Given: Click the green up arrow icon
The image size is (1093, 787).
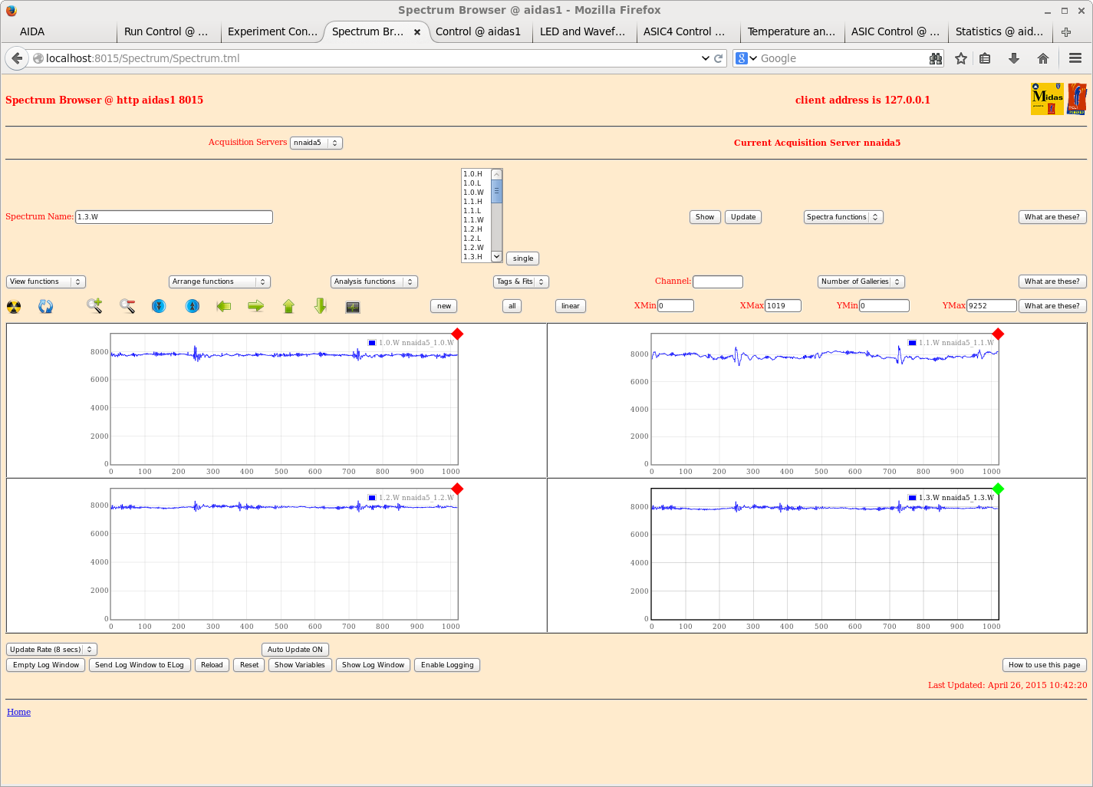Looking at the screenshot, I should [288, 306].
